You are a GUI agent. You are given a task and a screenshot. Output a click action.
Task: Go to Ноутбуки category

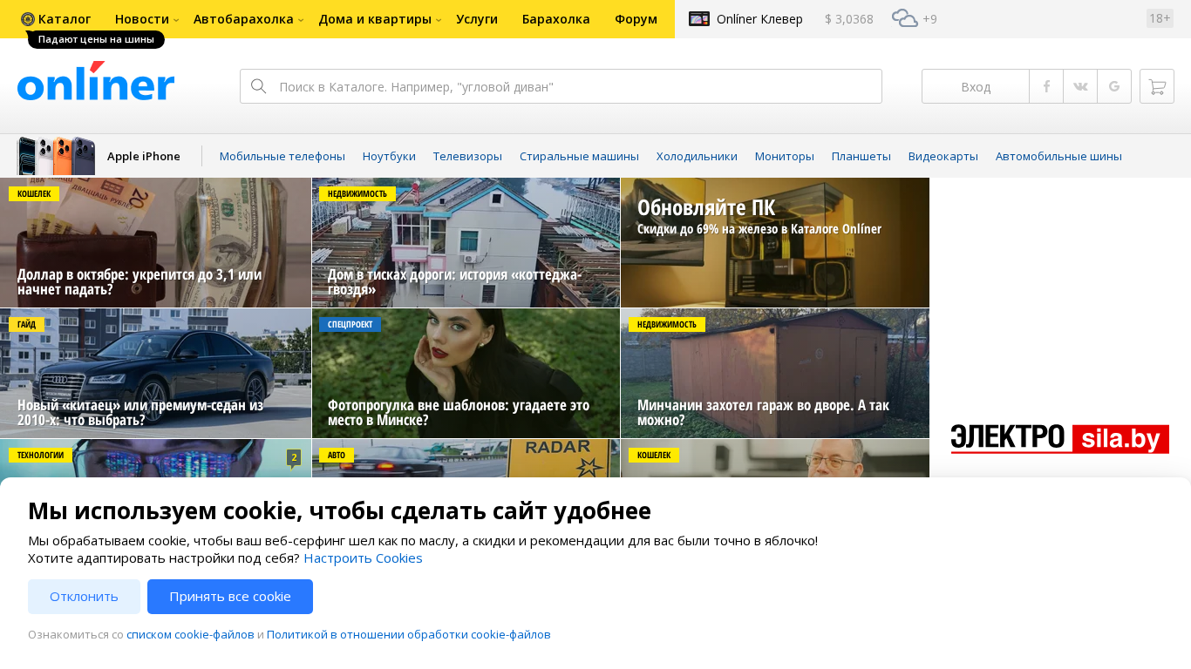389,156
